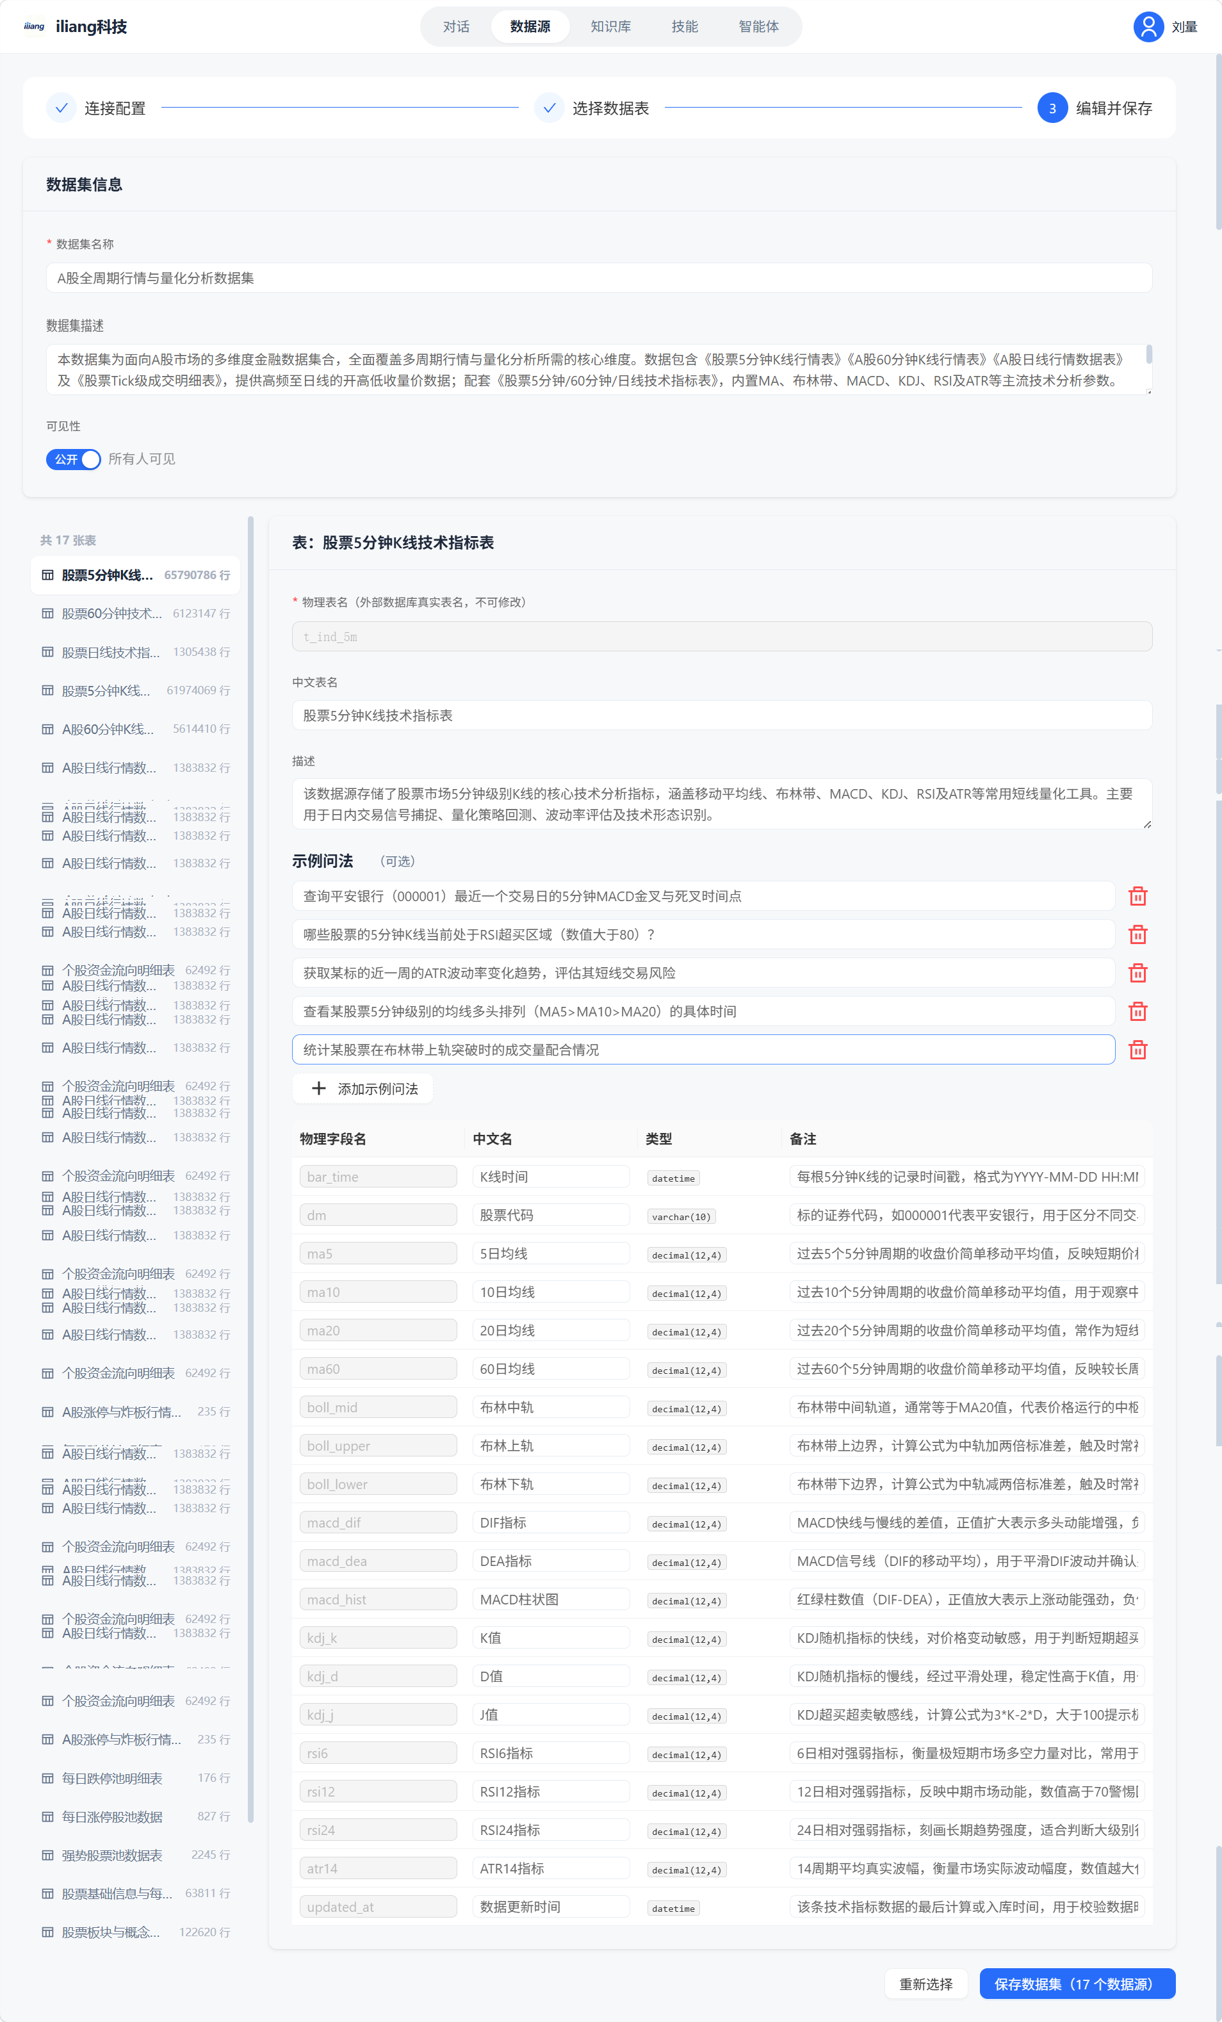Edit the Chinese name field K线时间
Image resolution: width=1222 pixels, height=2022 pixels.
(x=551, y=1176)
